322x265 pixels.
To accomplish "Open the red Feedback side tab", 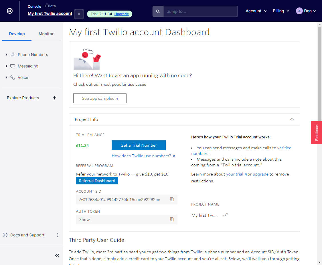I will [x=317, y=132].
